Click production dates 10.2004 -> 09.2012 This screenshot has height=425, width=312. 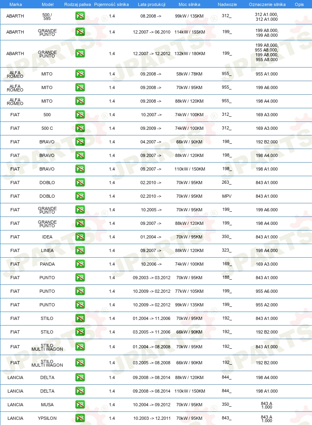(x=151, y=405)
